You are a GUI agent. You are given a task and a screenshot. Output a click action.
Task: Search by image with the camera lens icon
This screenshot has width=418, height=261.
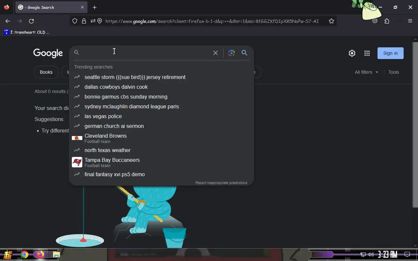coord(232,53)
